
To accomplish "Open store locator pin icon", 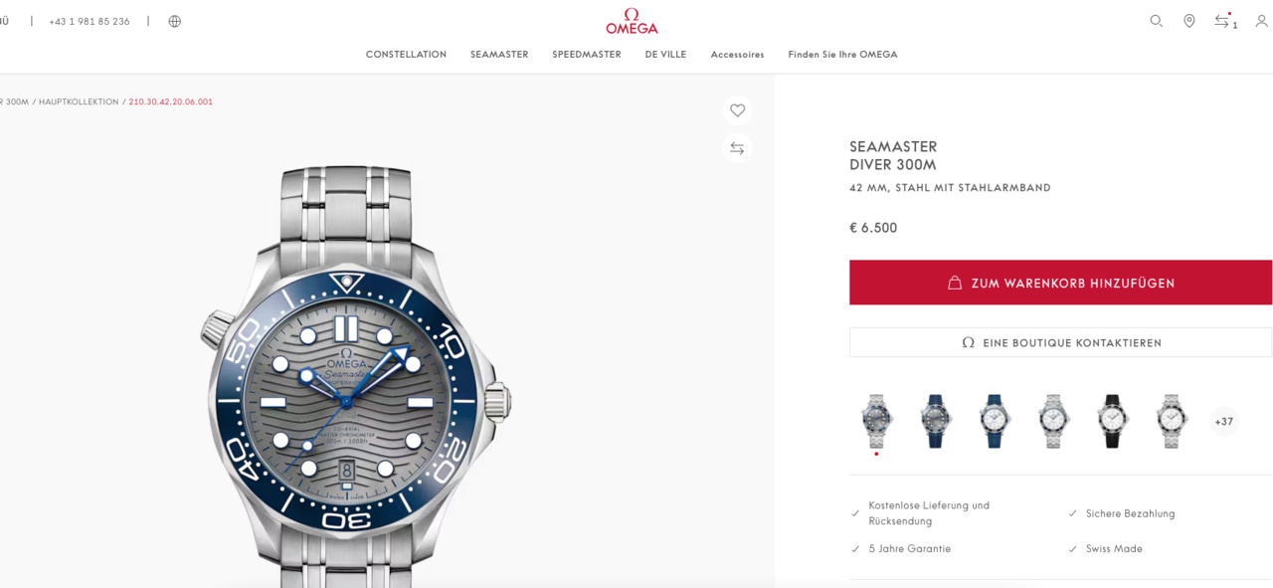I will 1188,21.
